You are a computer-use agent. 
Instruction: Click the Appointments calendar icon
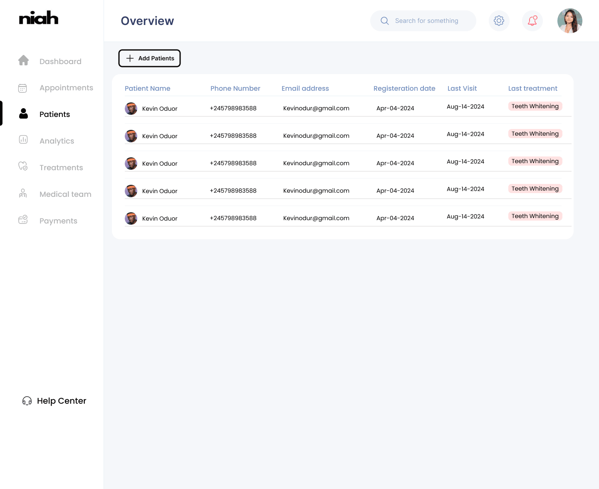coord(23,88)
